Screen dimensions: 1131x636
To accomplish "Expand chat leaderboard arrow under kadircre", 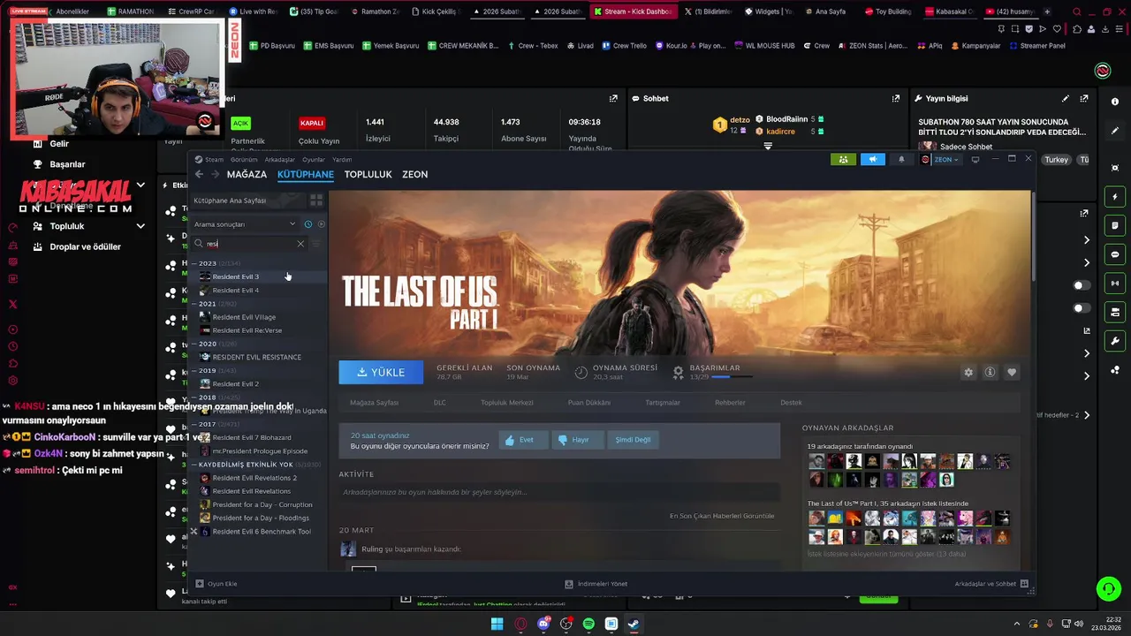I will pos(768,146).
